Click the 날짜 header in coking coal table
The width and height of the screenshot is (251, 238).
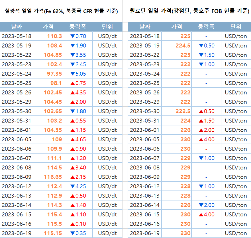(145, 27)
